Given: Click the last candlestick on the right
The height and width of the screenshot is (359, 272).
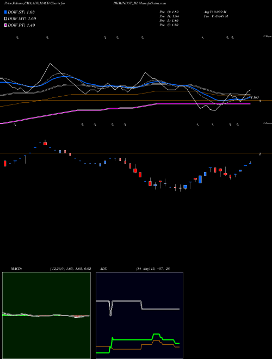Looking at the screenshot, I should pos(250,163).
